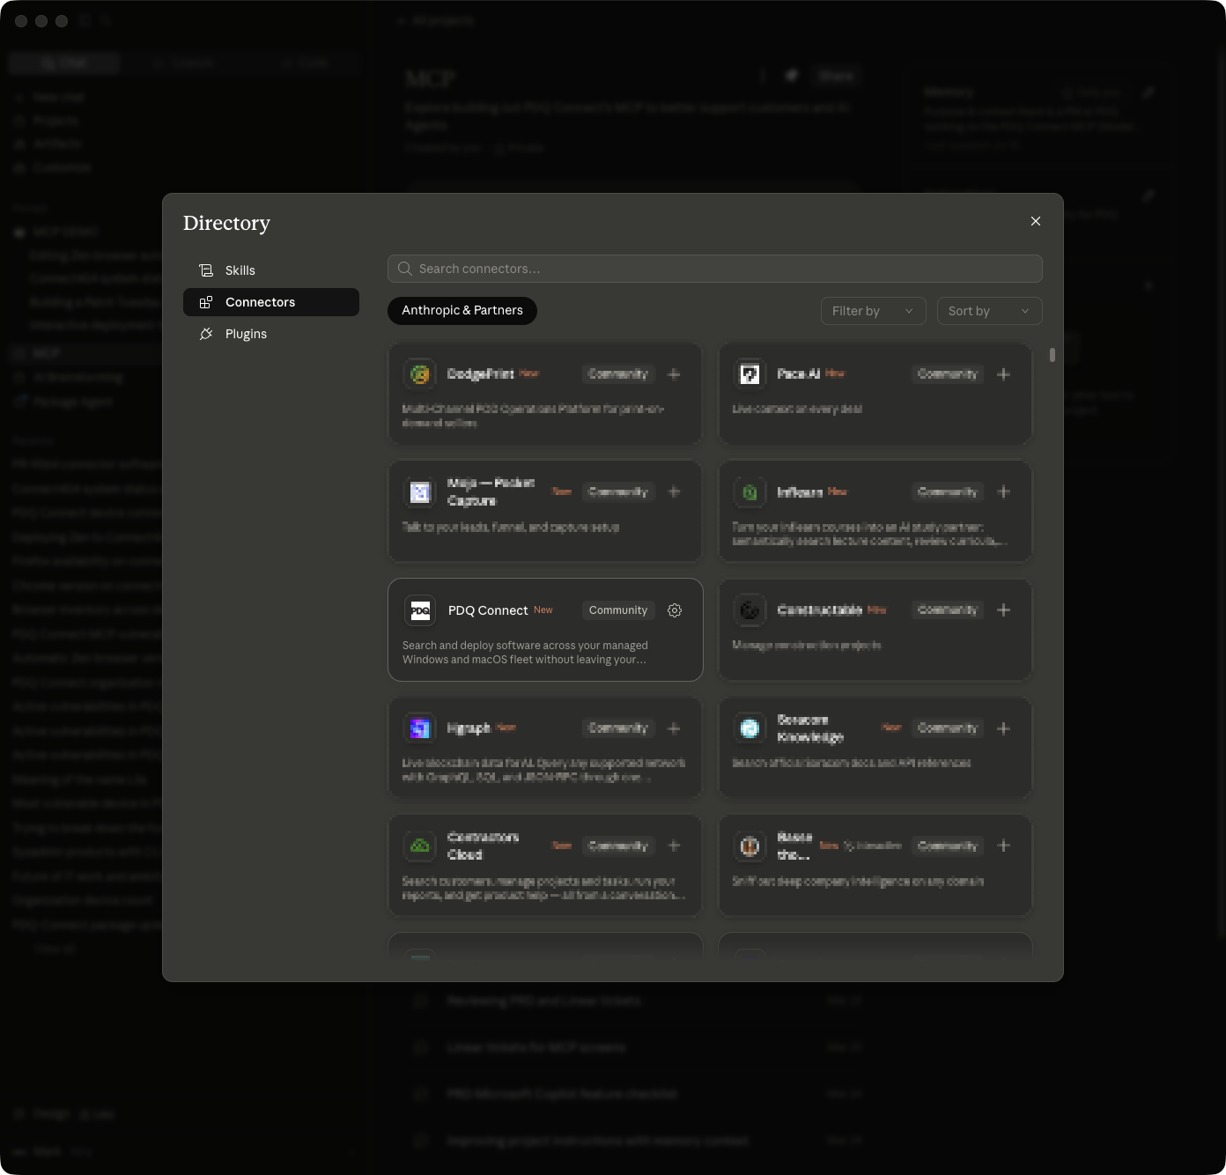The height and width of the screenshot is (1175, 1226).
Task: Add the Constructable connector with plus
Action: point(1003,610)
